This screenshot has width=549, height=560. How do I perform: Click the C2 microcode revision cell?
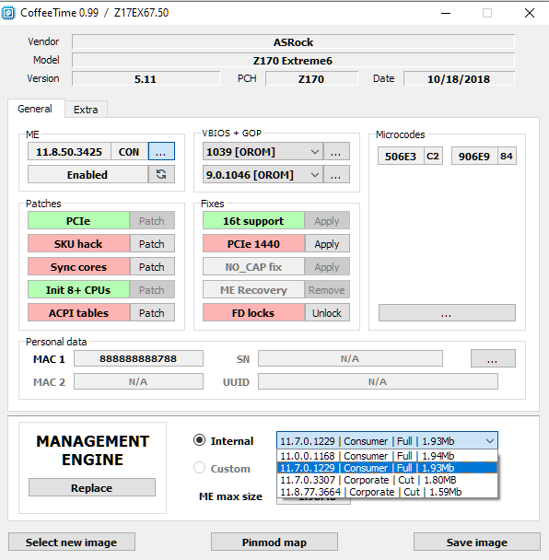433,156
